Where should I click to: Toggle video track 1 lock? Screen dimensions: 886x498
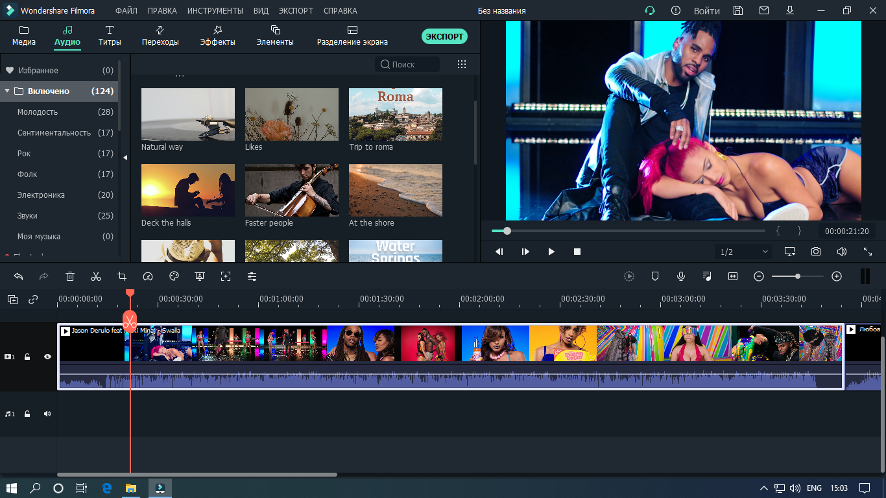click(27, 357)
